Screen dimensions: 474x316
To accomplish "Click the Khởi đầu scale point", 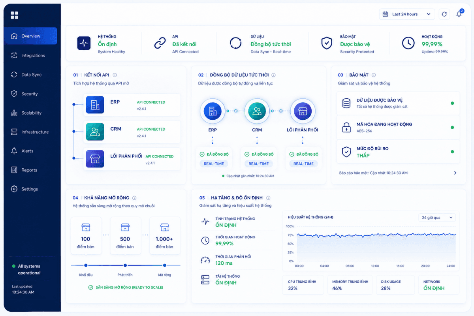I will [86, 265].
